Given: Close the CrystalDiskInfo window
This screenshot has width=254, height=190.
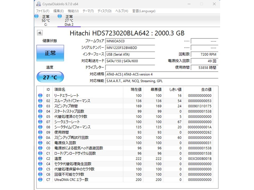Looking at the screenshot, I should [214, 4].
